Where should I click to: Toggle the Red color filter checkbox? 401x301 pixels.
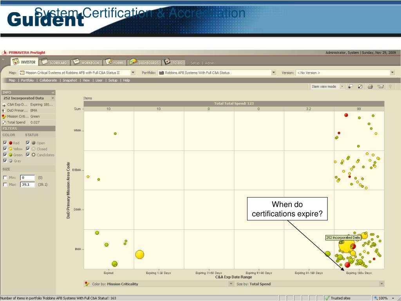click(x=5, y=143)
